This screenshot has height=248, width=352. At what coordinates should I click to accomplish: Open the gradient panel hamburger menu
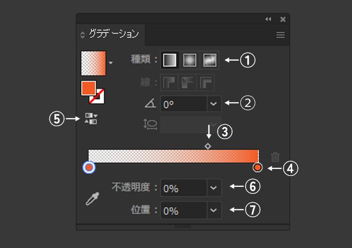click(x=281, y=35)
